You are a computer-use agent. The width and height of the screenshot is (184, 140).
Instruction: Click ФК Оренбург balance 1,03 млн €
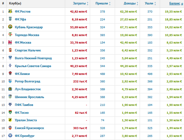[174, 136]
